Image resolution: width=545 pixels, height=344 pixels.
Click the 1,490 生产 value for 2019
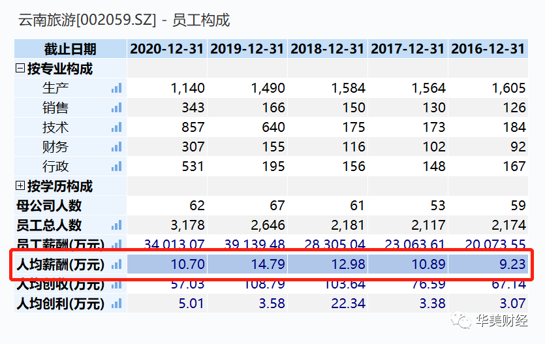point(268,88)
